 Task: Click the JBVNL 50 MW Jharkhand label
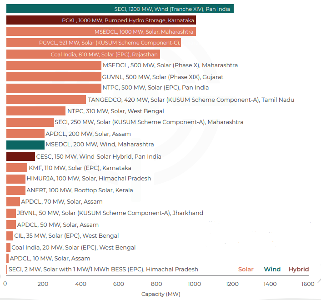(110, 213)
